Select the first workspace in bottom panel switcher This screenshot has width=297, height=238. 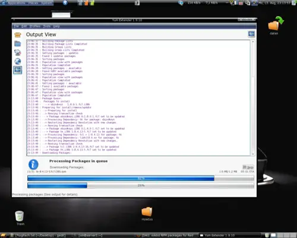coord(273,235)
